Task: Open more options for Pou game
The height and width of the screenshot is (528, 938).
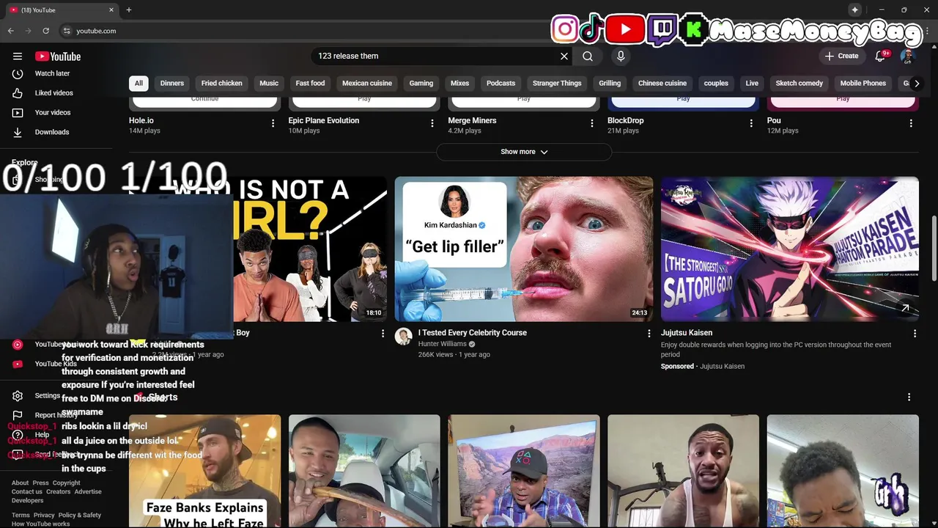Action: point(911,123)
